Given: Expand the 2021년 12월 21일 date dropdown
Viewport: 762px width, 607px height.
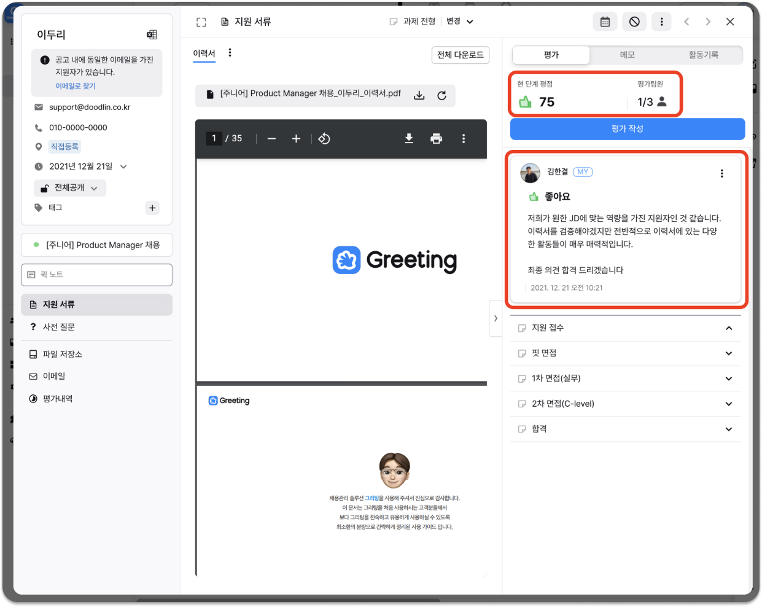Looking at the screenshot, I should click(x=123, y=166).
